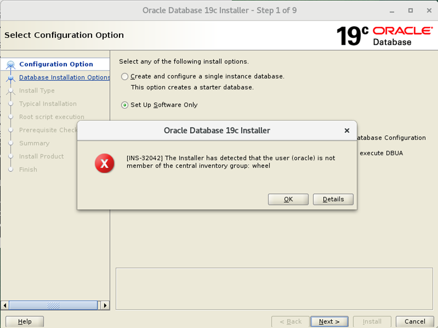Click the Next > button
The height and width of the screenshot is (328, 438).
pyautogui.click(x=330, y=322)
